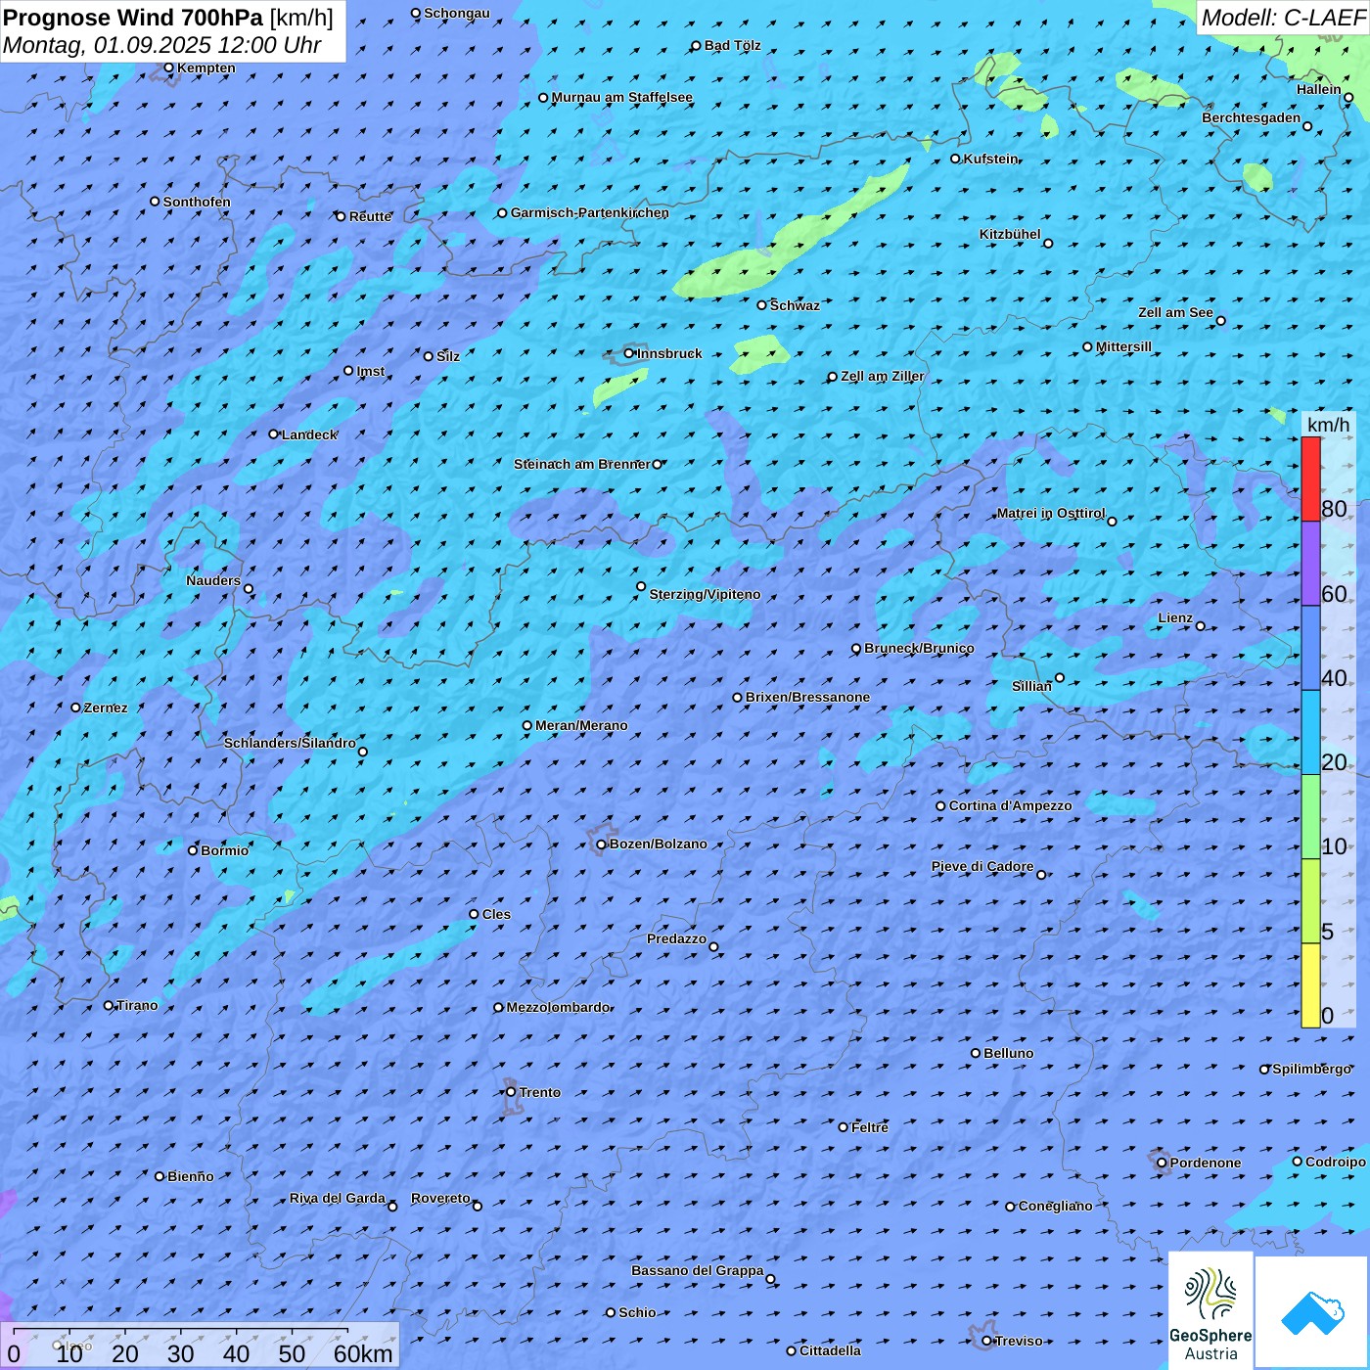
Task: Click the 'Sterzing/Vipiteno' map label
Action: 705,594
